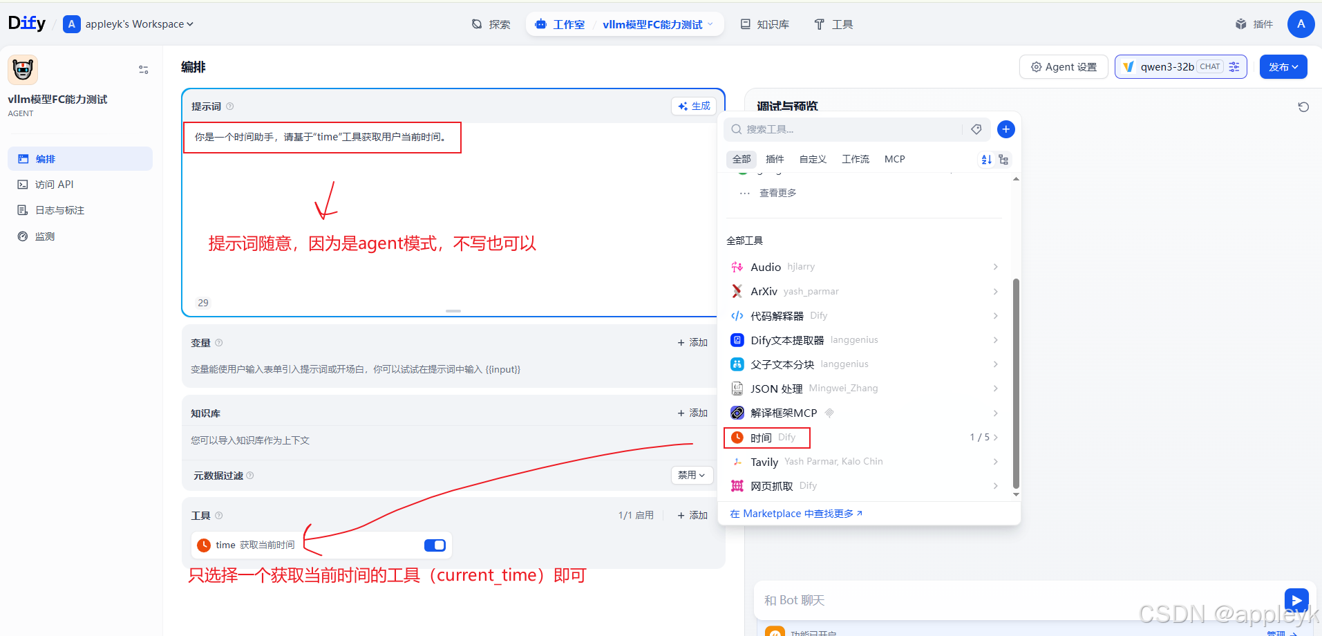Click the sort icon beside the tool tabs

[985, 159]
